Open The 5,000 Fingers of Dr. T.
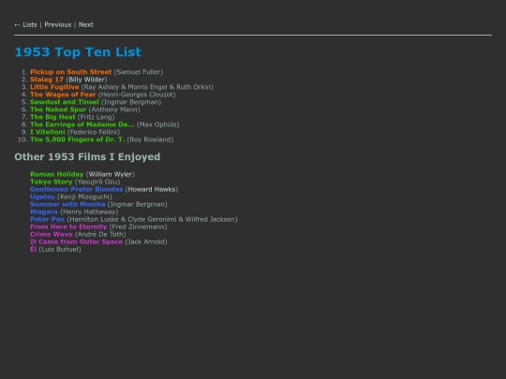The height and width of the screenshot is (379, 506). 77,139
